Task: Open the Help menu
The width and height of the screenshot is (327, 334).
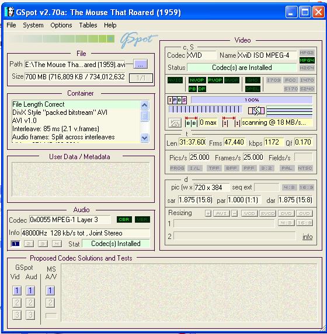Action: [x=110, y=25]
